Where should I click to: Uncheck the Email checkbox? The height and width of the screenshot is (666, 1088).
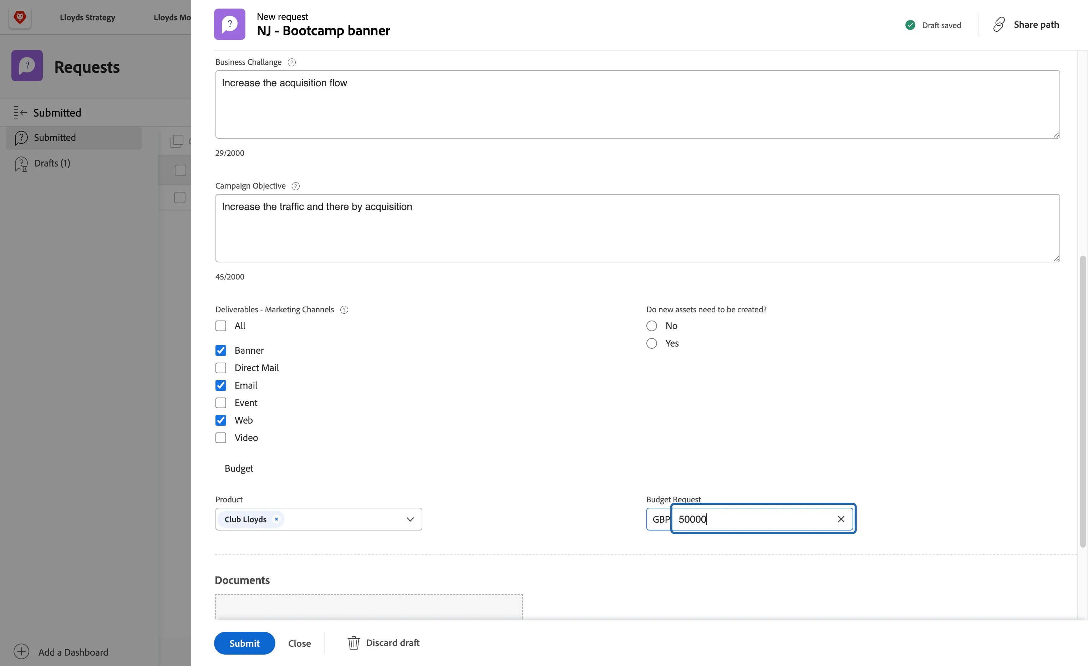click(x=221, y=385)
